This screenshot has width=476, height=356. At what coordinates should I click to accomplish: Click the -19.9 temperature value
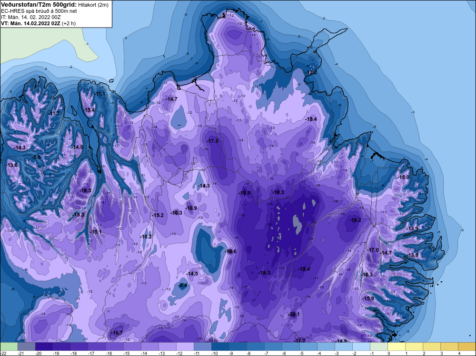pos(244,193)
